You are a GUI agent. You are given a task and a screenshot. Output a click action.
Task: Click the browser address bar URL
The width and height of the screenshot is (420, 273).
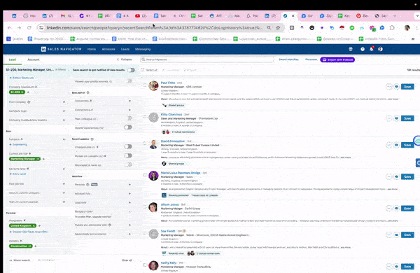pos(154,27)
